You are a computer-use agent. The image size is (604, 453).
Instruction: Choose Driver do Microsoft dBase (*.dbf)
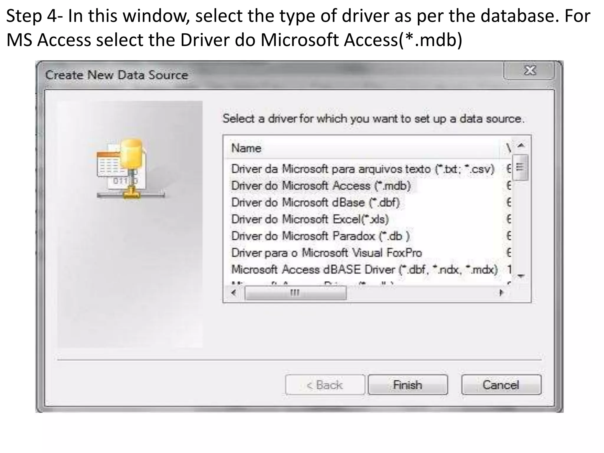coord(315,203)
